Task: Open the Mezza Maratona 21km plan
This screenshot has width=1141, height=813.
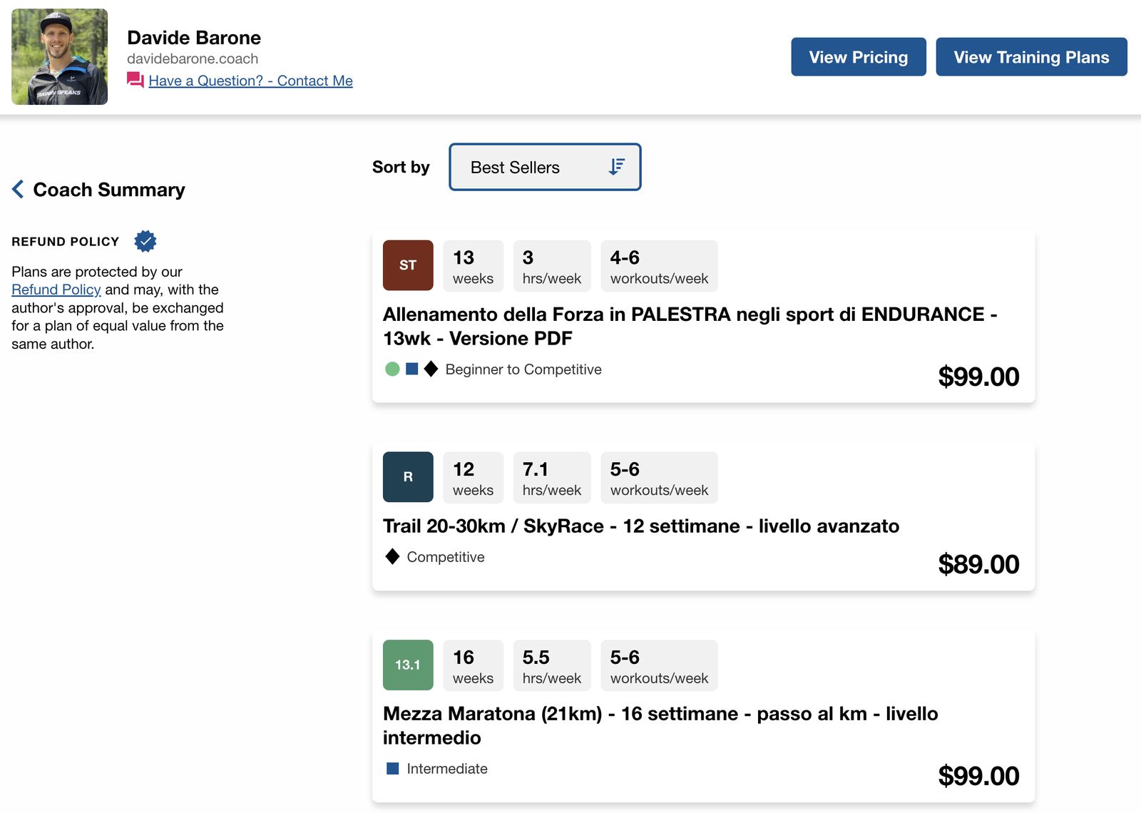Action: (660, 725)
